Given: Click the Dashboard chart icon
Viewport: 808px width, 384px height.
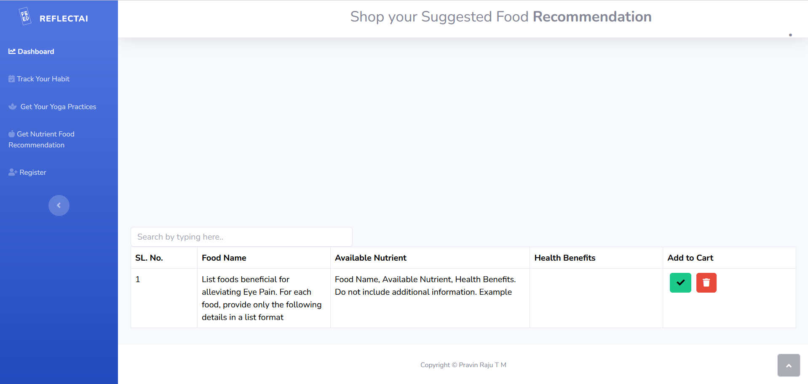Looking at the screenshot, I should [x=12, y=51].
